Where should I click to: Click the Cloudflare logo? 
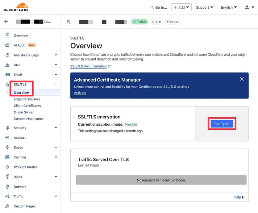tap(16, 7)
